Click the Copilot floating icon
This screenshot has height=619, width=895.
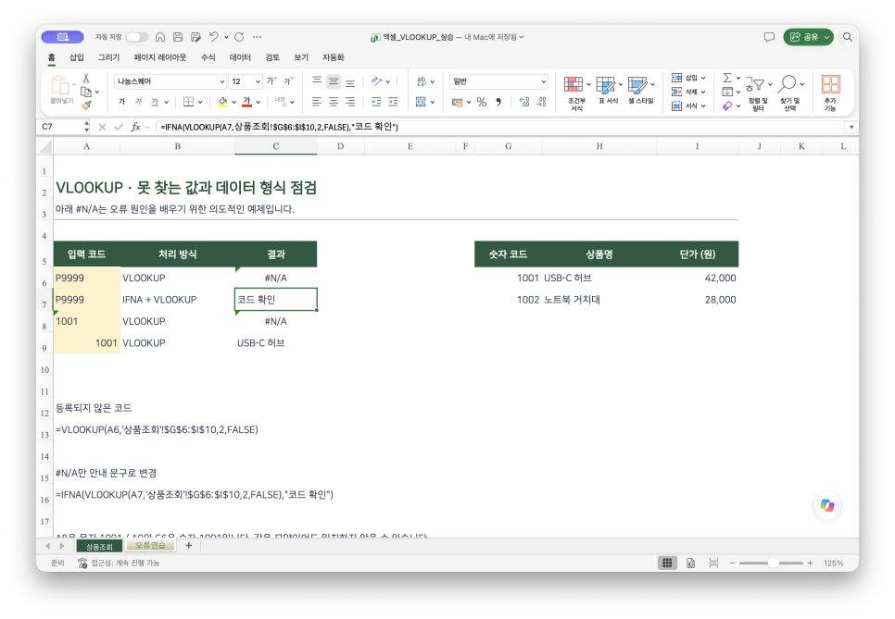click(x=827, y=505)
